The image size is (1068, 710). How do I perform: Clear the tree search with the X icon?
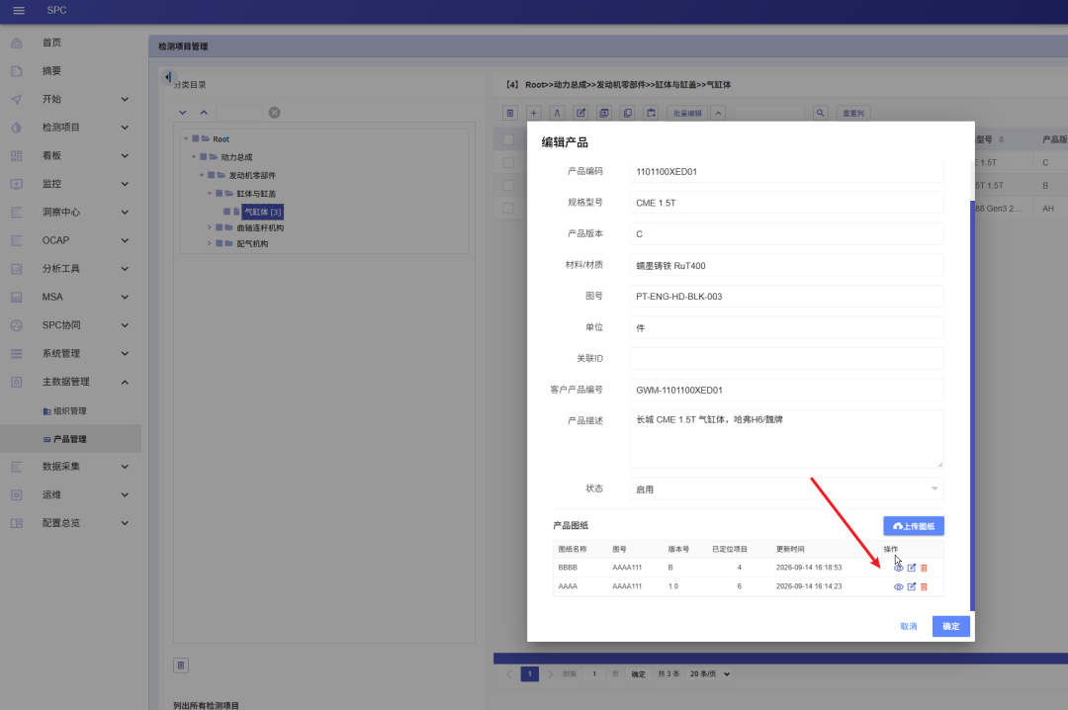[x=275, y=113]
